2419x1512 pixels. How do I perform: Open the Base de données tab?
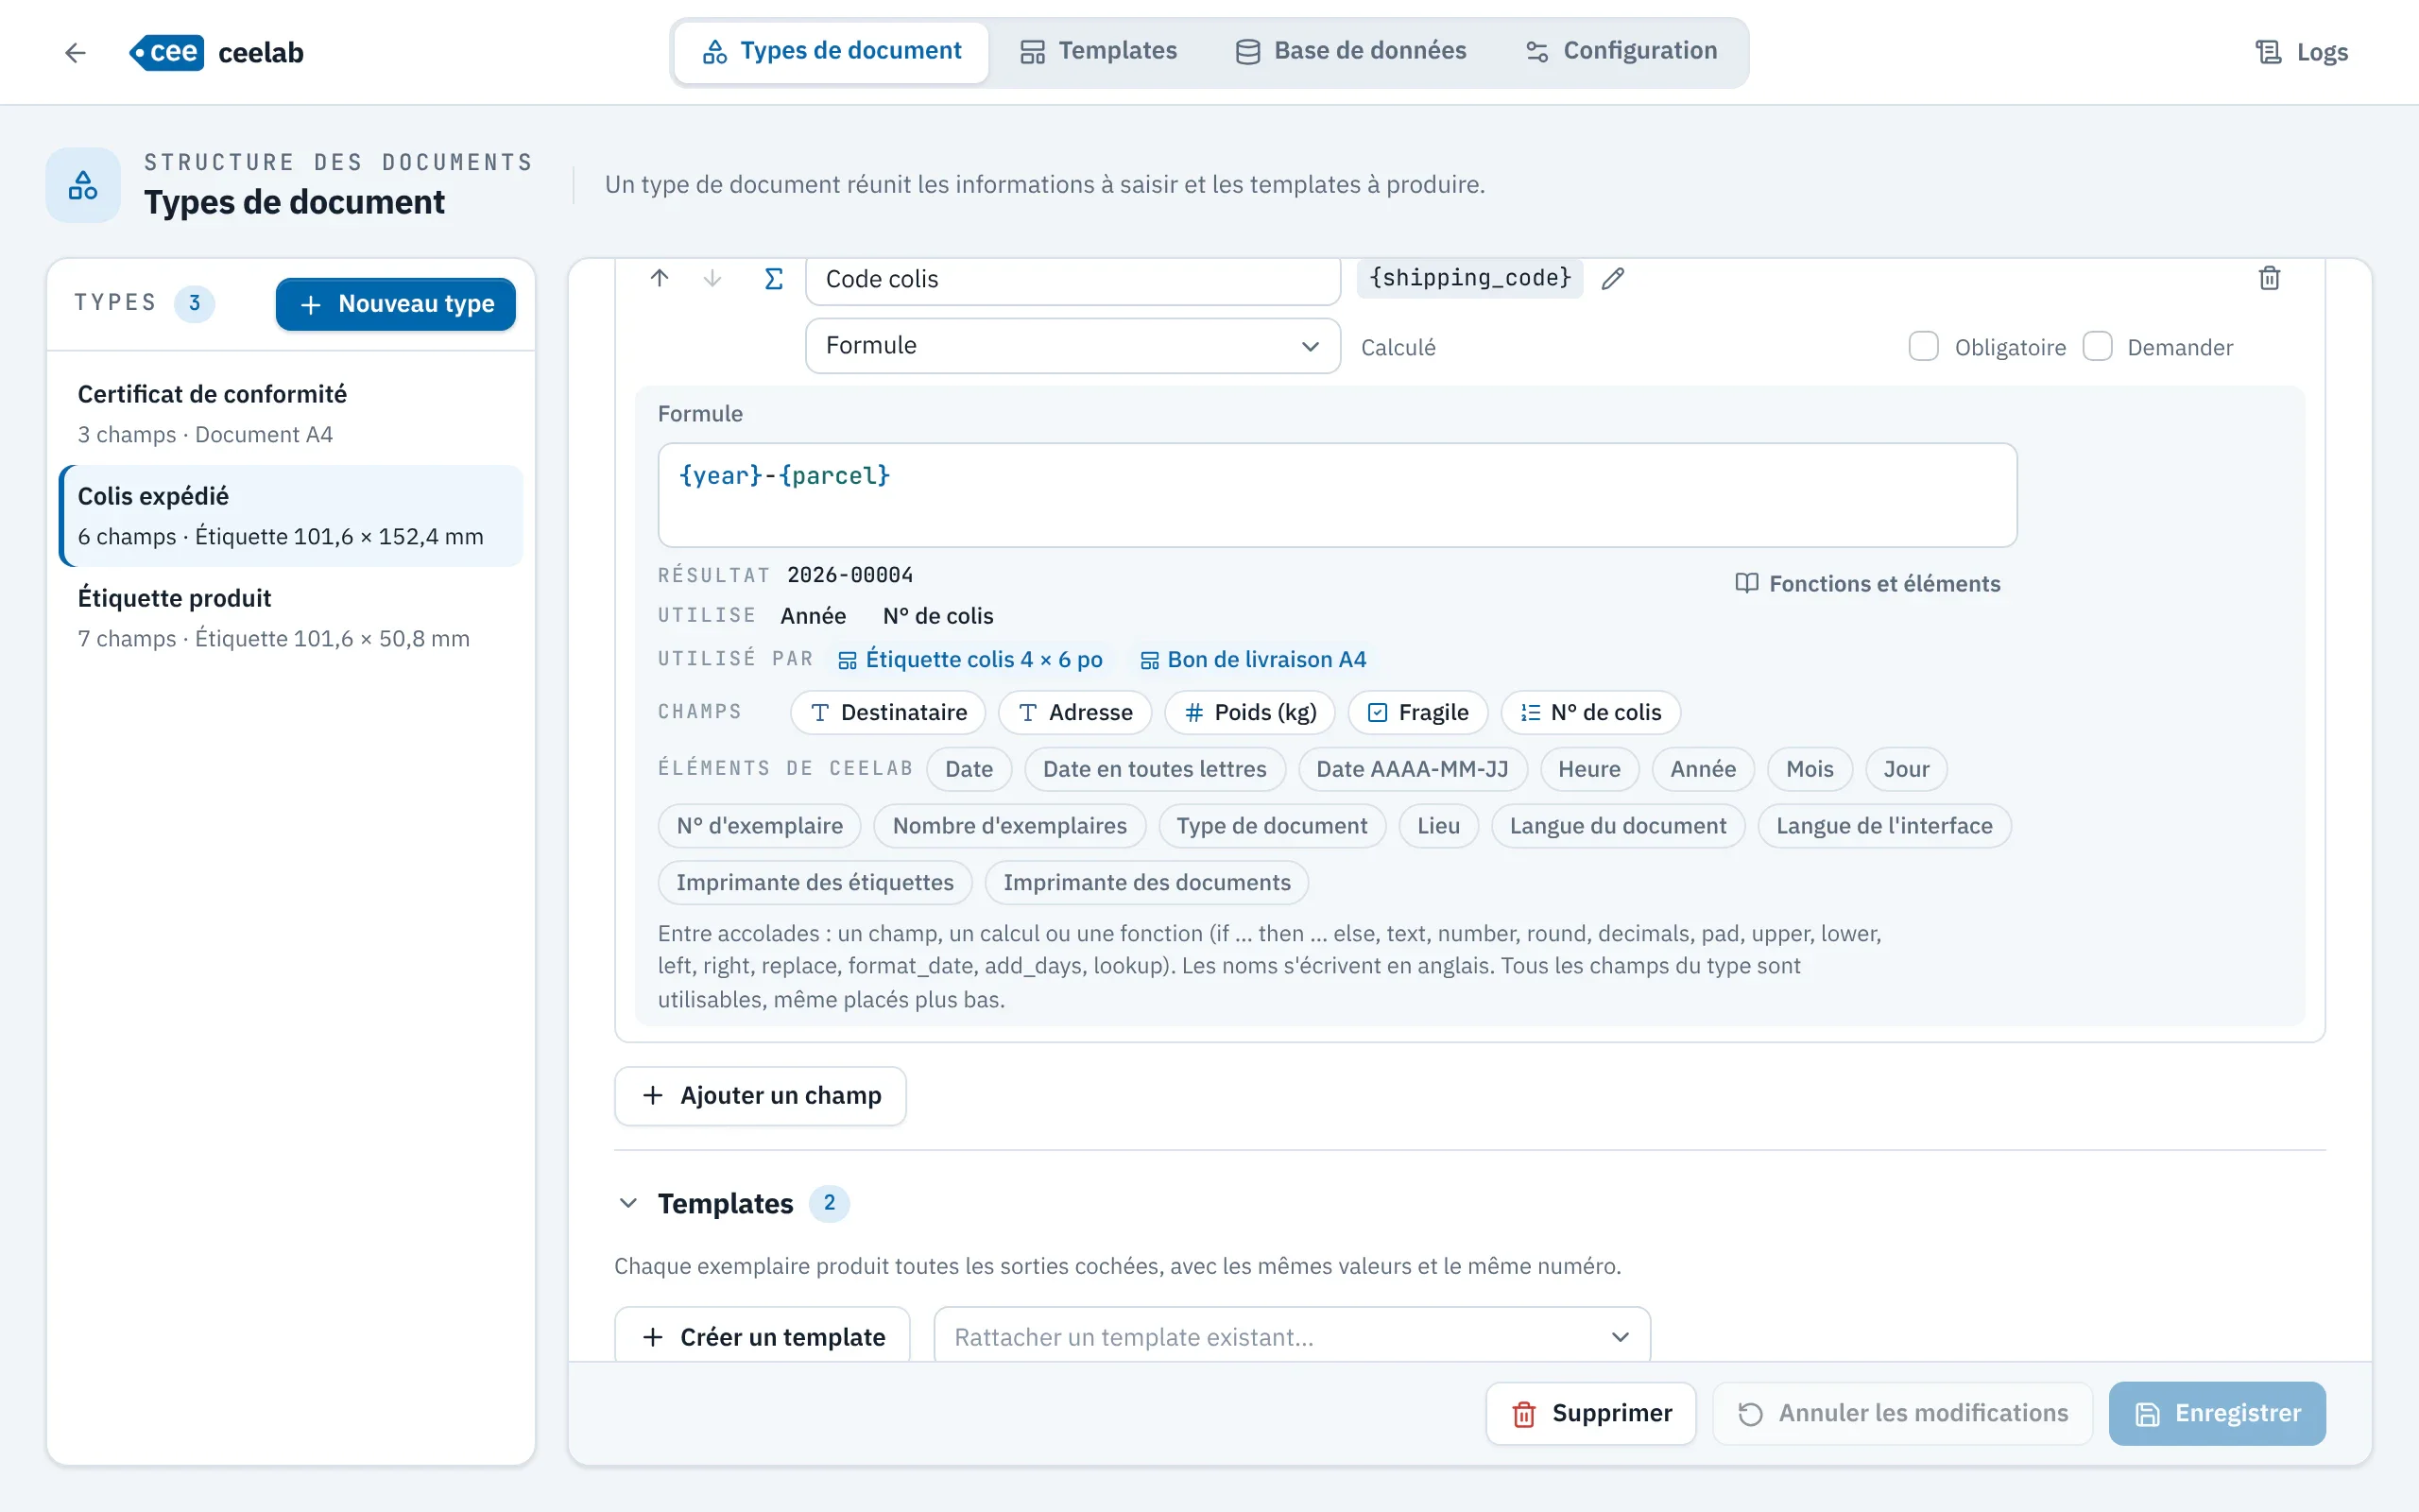coord(1350,52)
